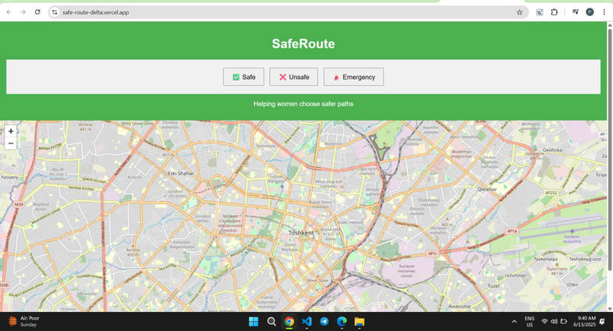Mark location as Unsafe
The width and height of the screenshot is (613, 331).
(294, 77)
